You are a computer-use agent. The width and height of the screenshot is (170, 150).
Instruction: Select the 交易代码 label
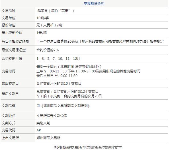[9, 130]
